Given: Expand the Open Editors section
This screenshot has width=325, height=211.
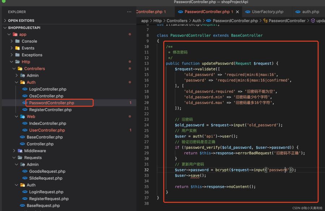Looking at the screenshot, I should coord(5,21).
